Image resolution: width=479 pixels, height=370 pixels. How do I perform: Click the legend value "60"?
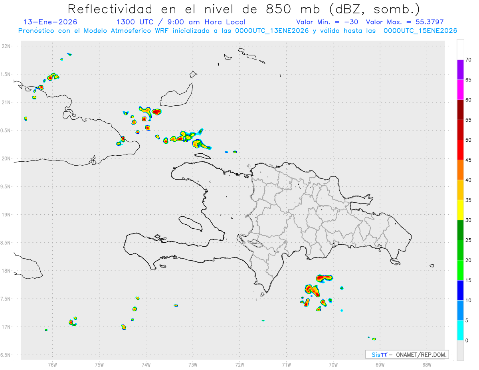[469, 100]
